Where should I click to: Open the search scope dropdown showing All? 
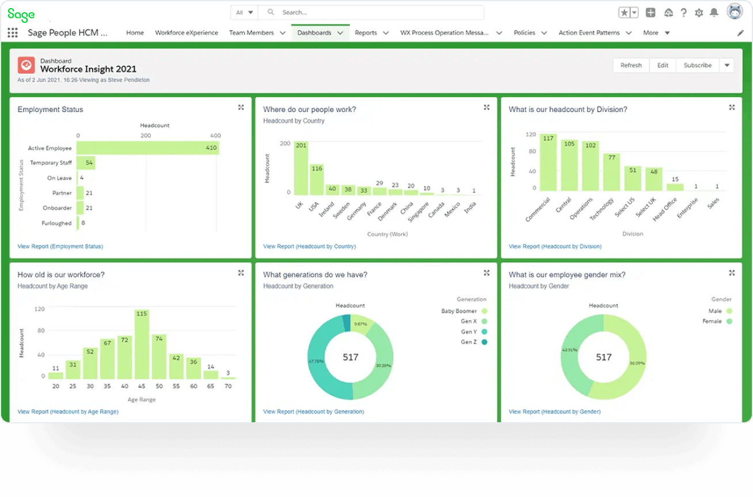point(244,12)
